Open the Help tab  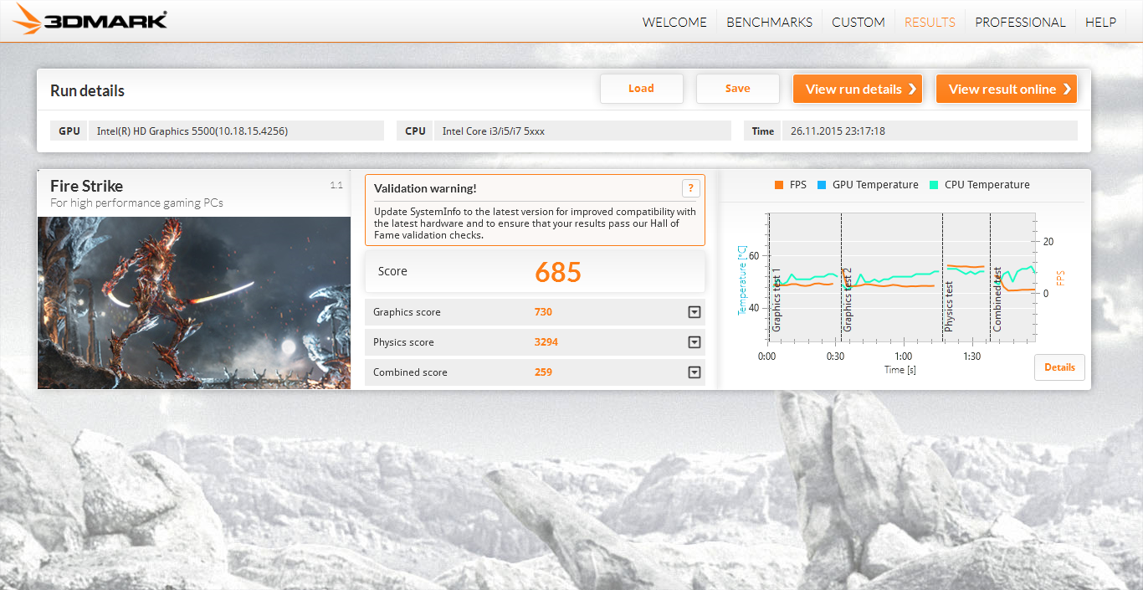[1100, 23]
